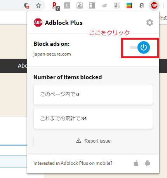Open the gray C extension icon
Screen dimensions: 167x178
tap(67, 5)
